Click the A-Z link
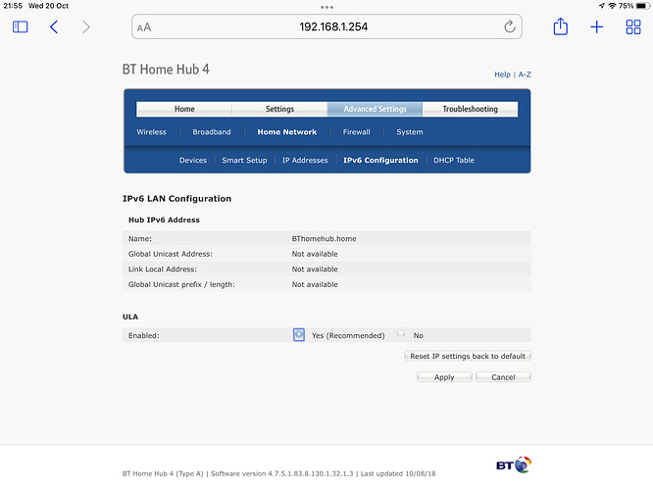This screenshot has height=490, width=653. 525,74
